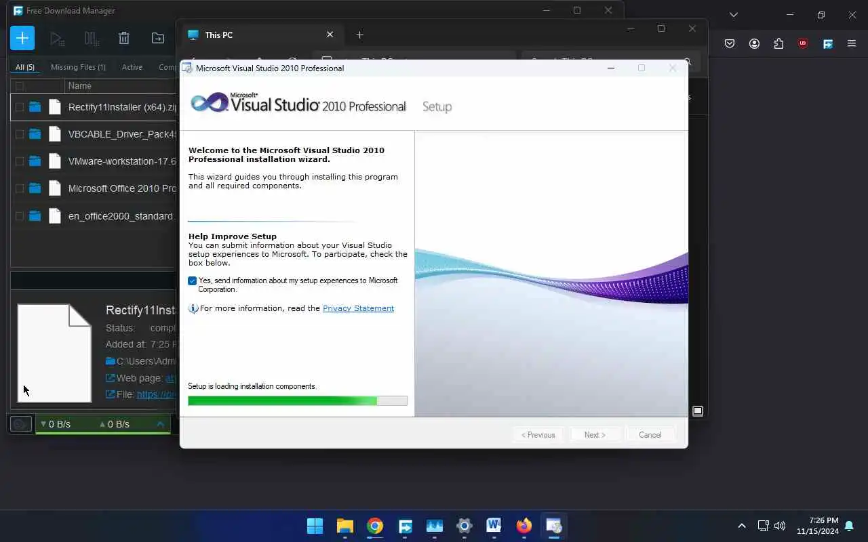868x542 pixels.
Task: Click the search magnifier in This PC window
Action: point(686,62)
